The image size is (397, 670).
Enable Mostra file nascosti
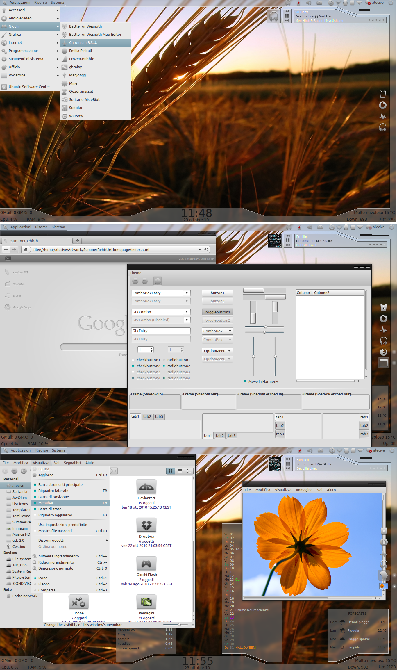click(x=70, y=531)
